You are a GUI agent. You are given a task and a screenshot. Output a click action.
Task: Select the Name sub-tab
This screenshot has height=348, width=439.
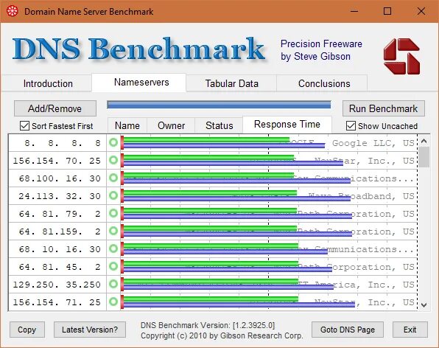tap(127, 125)
